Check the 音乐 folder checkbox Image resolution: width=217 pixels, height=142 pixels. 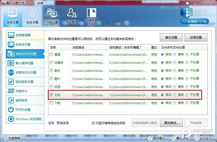(51, 71)
